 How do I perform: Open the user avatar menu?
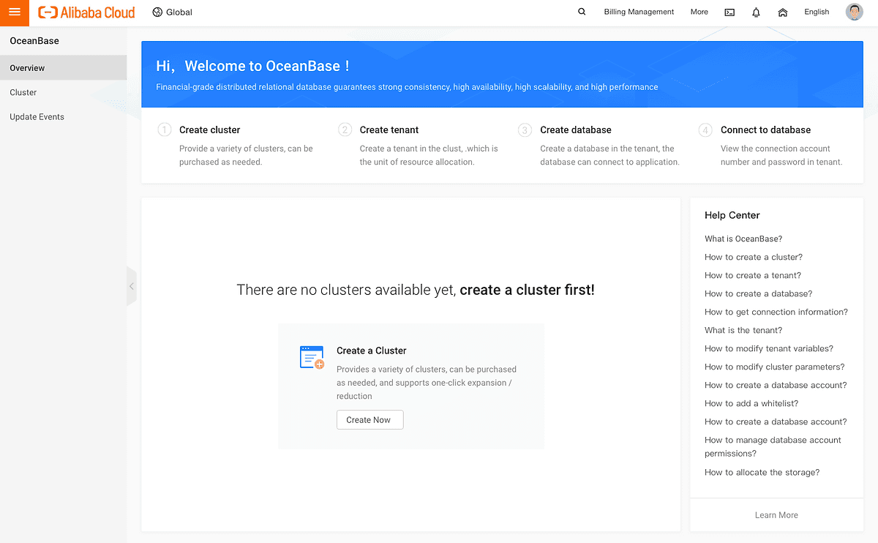(x=854, y=12)
